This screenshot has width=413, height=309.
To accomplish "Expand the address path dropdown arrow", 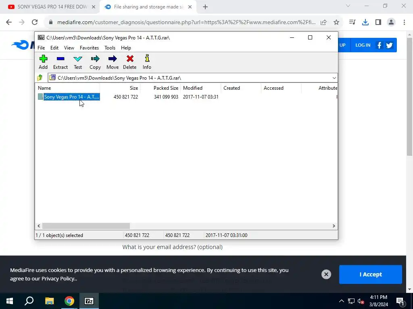I will tap(334, 78).
